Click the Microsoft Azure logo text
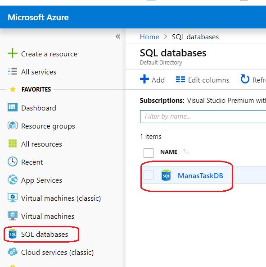This screenshot has height=267, width=266. [38, 18]
